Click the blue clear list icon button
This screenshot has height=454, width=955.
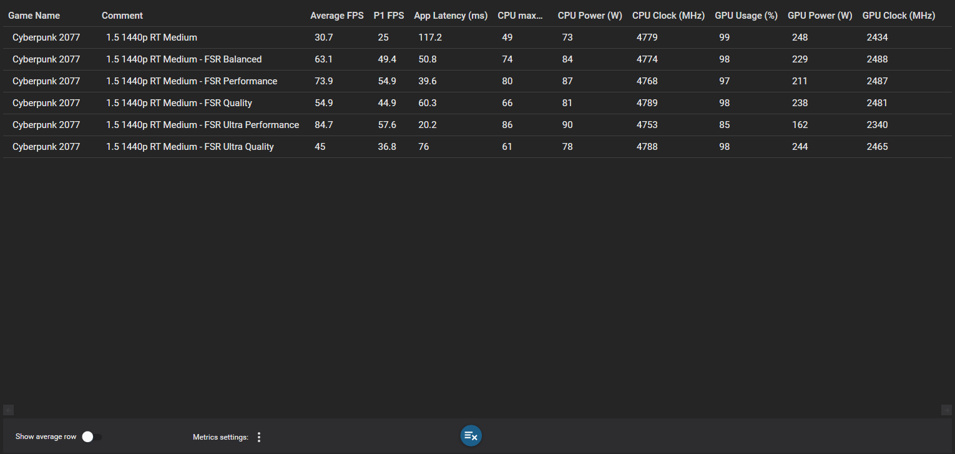click(471, 436)
